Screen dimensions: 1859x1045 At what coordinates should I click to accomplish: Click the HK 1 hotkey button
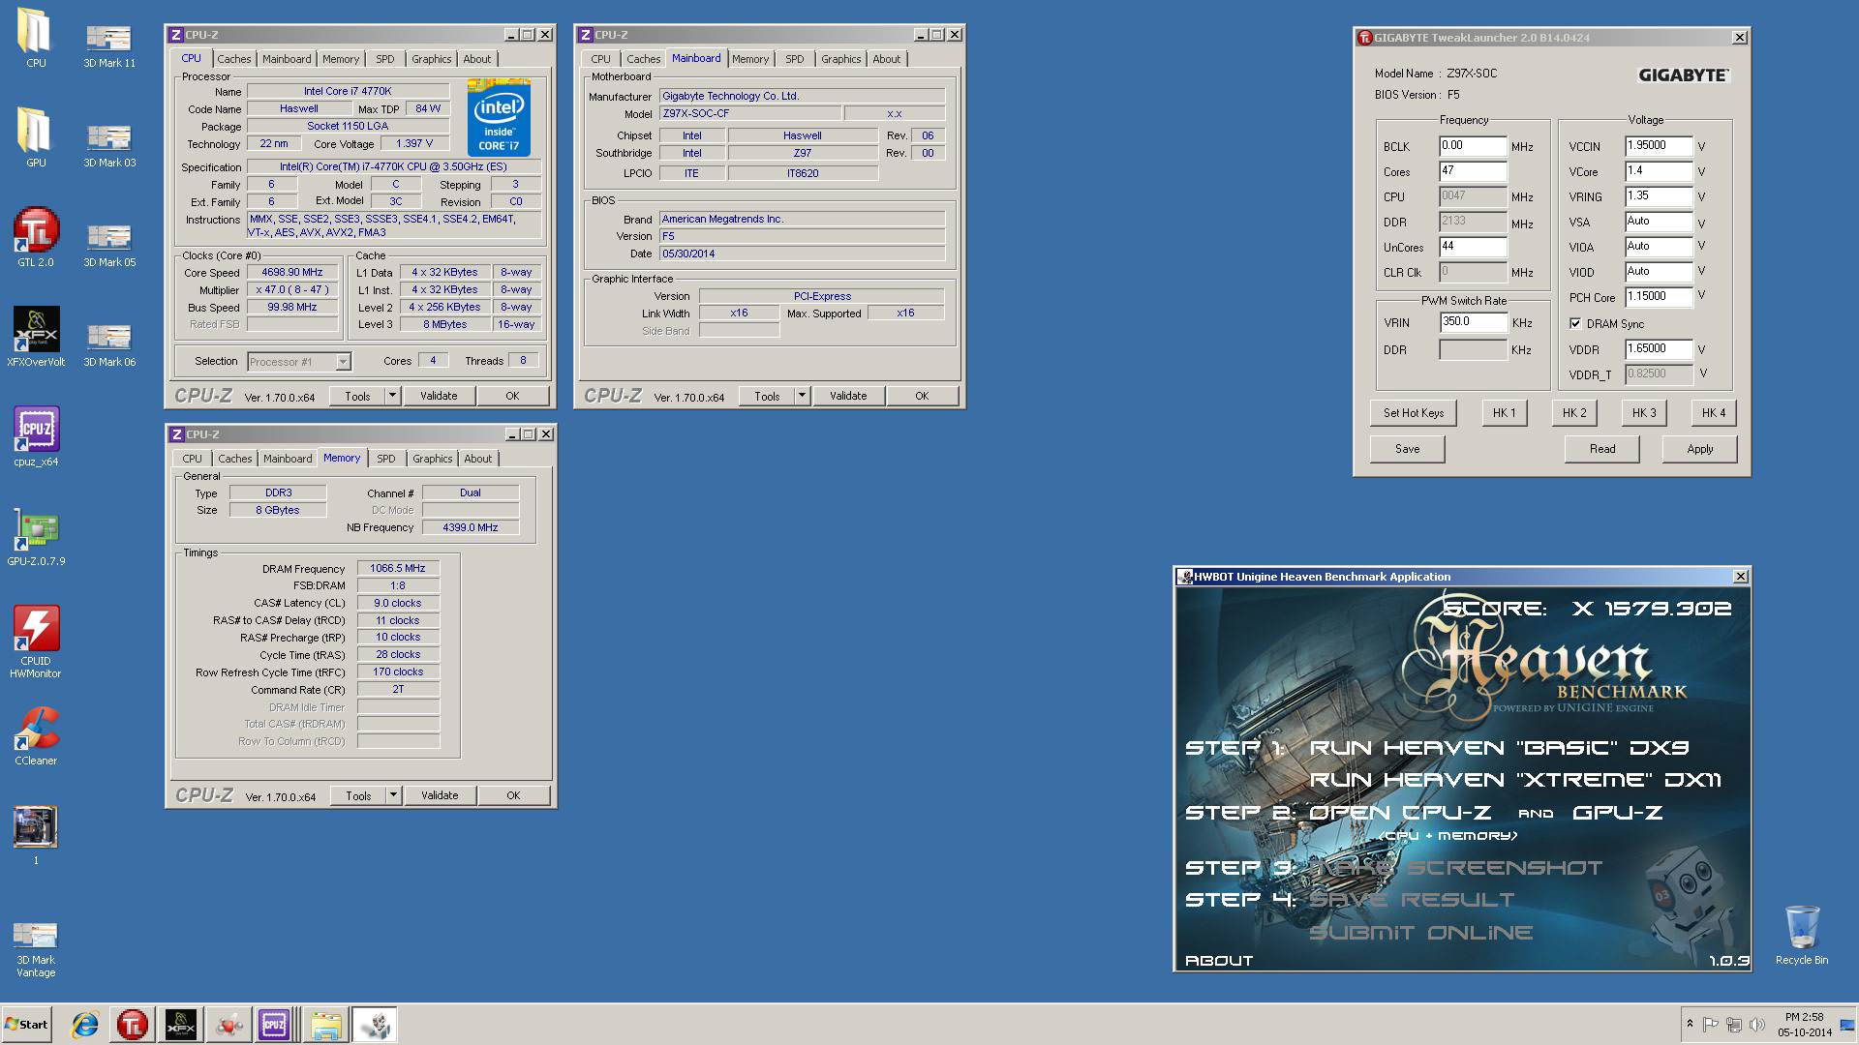click(x=1504, y=413)
